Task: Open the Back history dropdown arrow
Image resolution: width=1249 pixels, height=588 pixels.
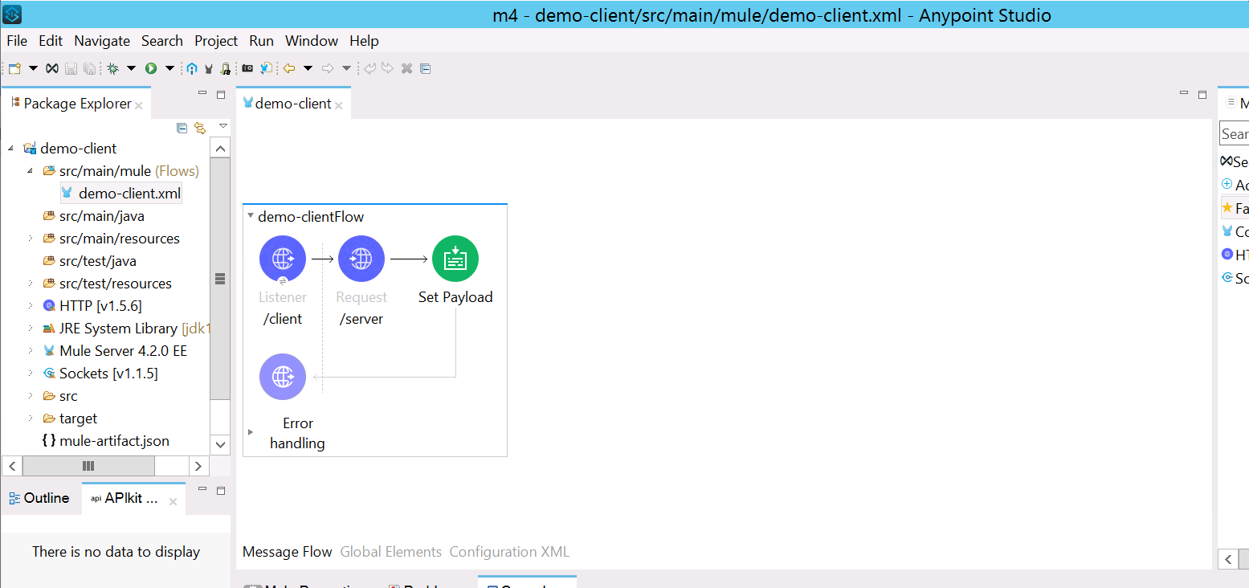Action: [x=308, y=69]
